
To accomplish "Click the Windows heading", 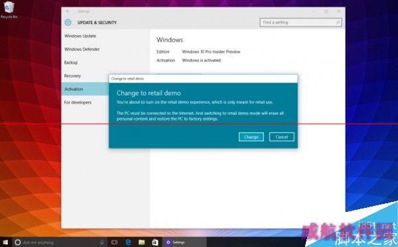I will pos(170,40).
